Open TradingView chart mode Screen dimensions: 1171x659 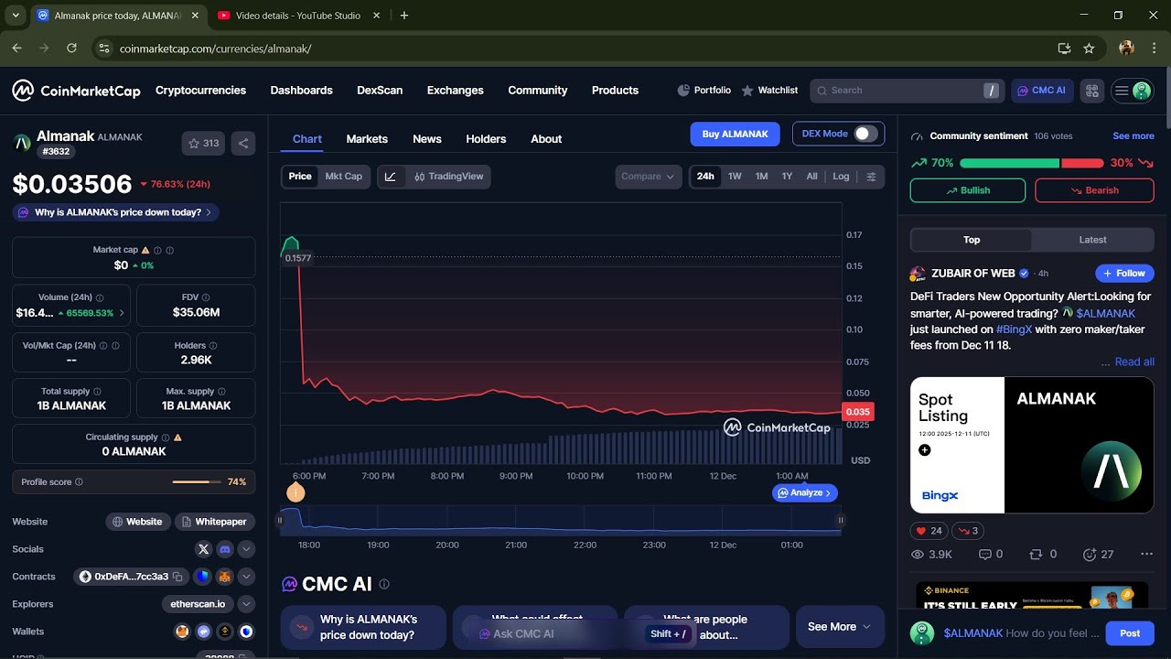point(448,177)
